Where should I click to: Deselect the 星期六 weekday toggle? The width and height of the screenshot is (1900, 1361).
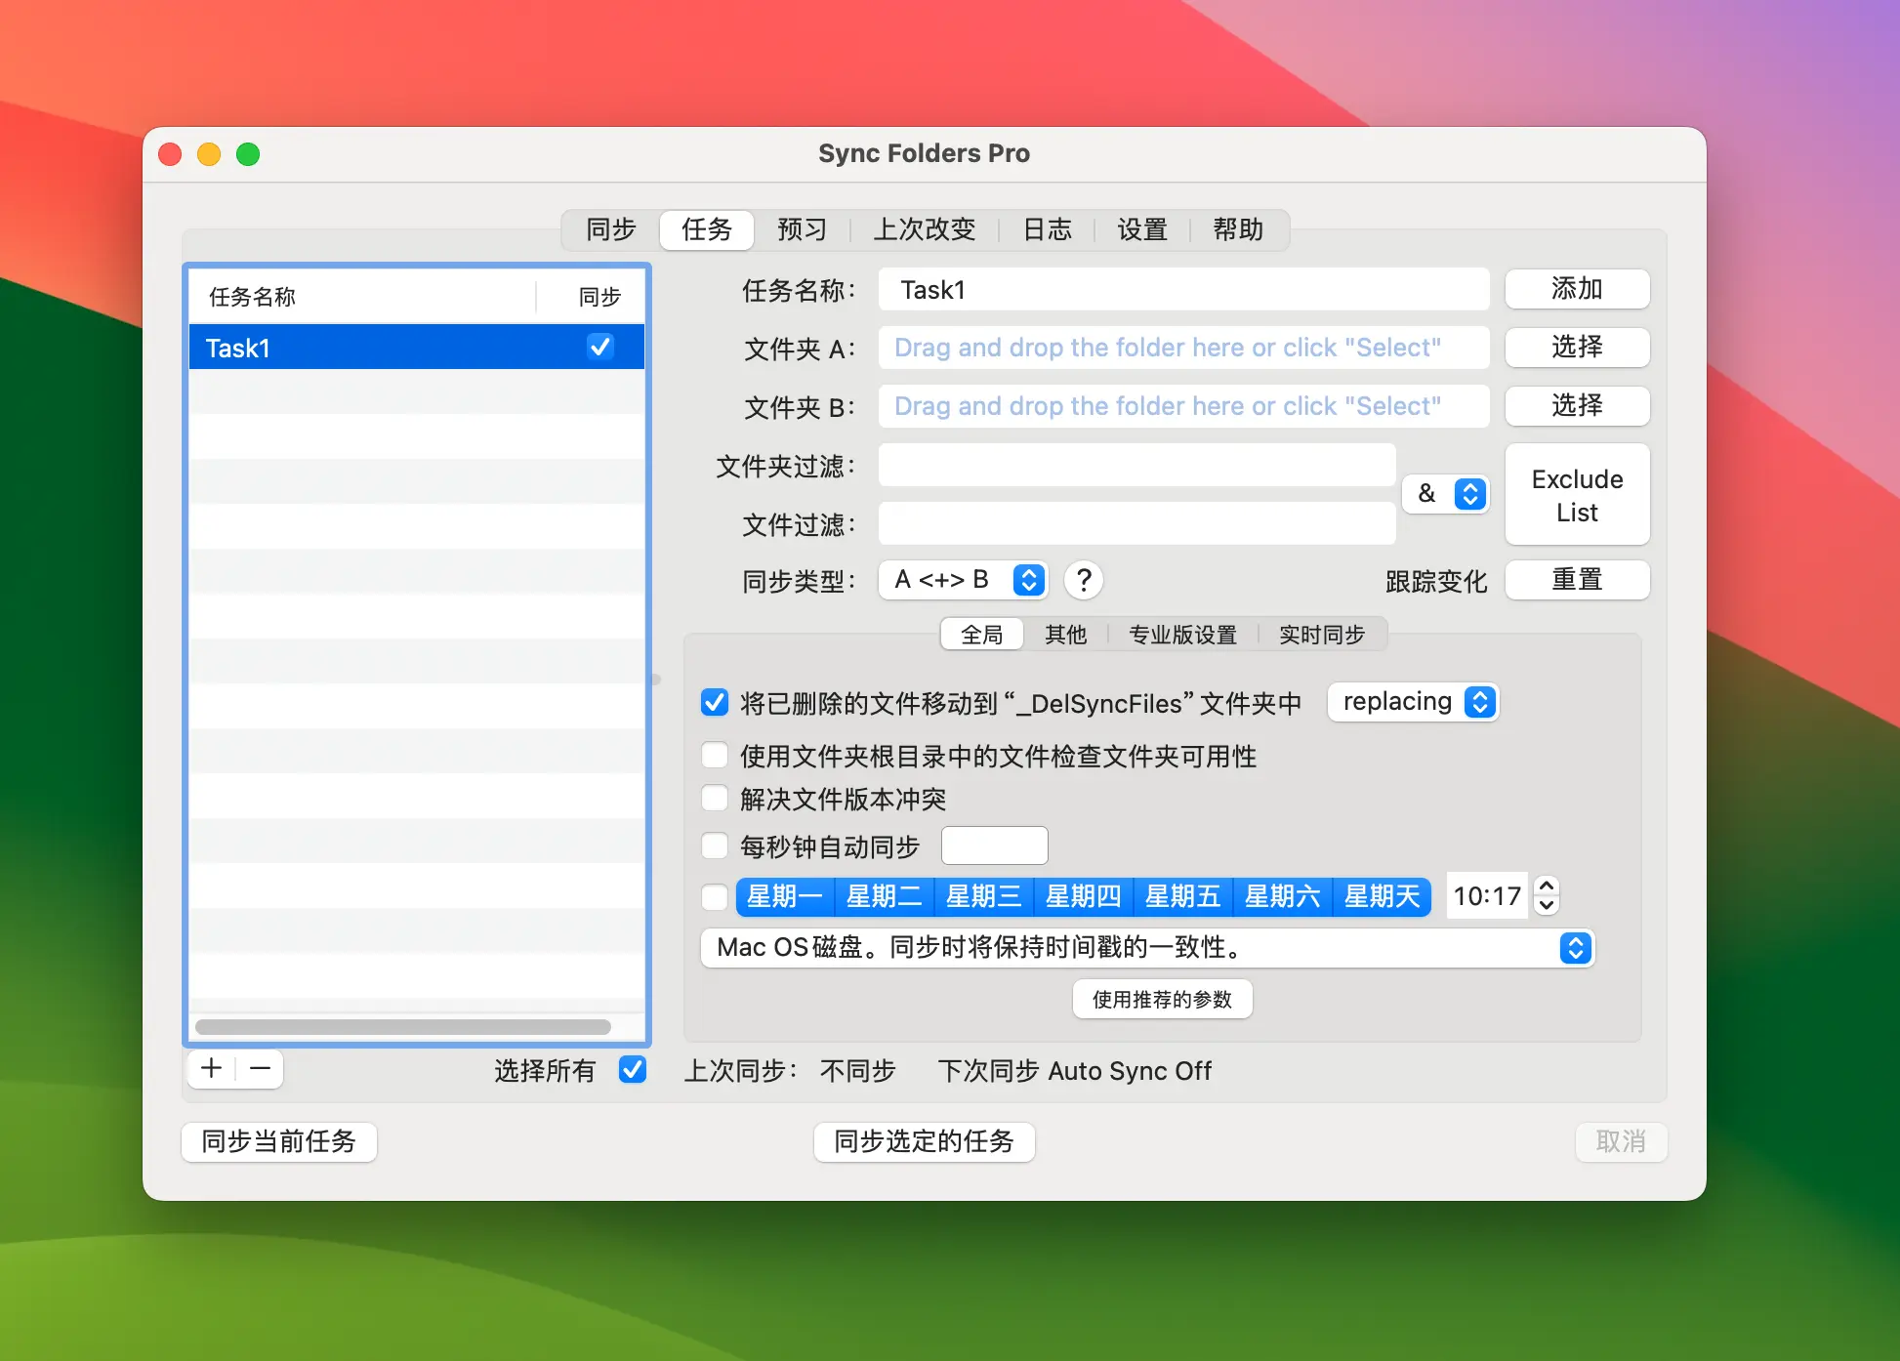pyautogui.click(x=1282, y=896)
